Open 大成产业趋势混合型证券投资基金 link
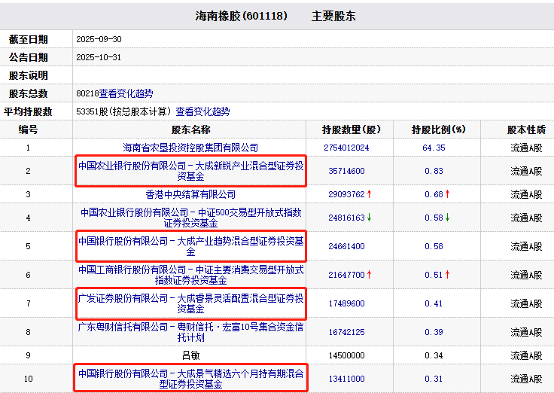The image size is (554, 393). (190, 246)
